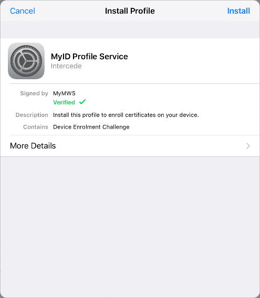Viewport: 260px width, 298px height.
Task: Click the Contains field label
Action: pyautogui.click(x=36, y=127)
